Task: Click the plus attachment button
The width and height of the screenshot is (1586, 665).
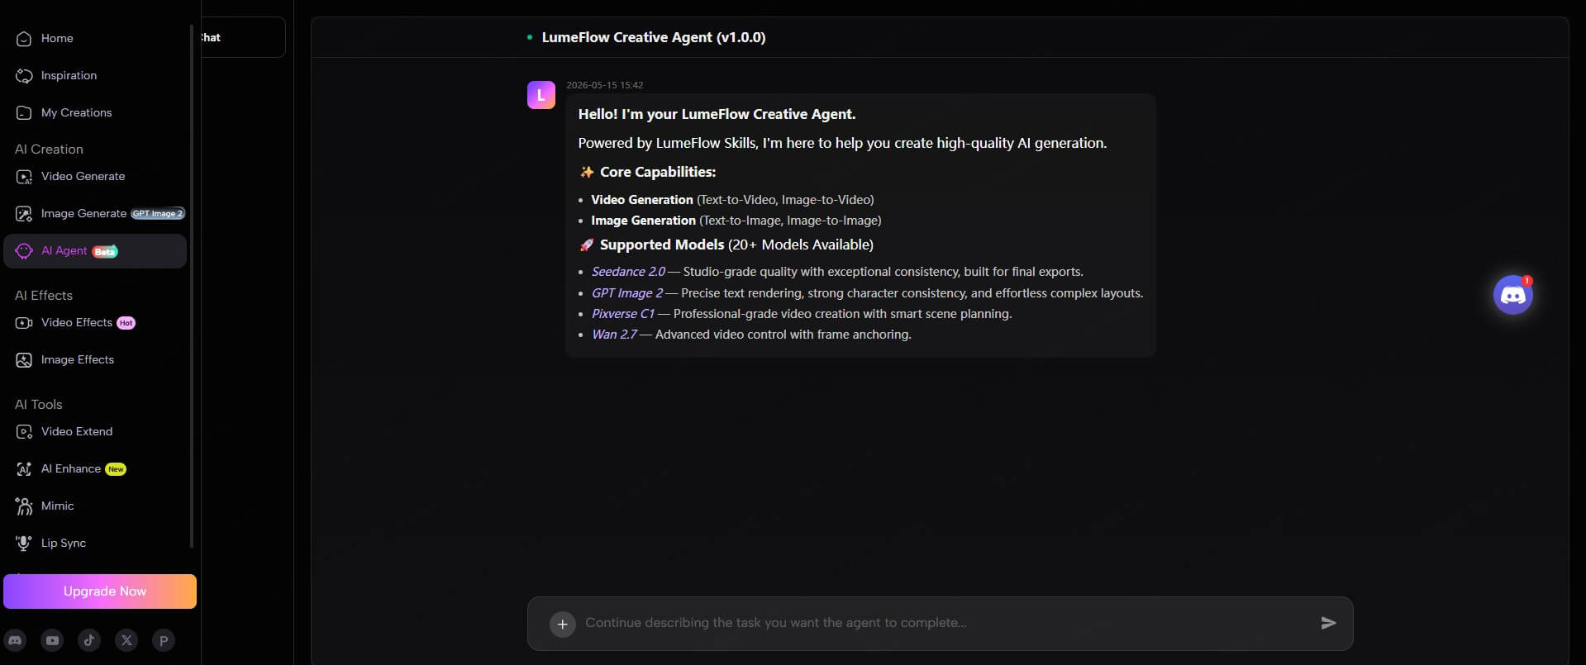Action: 562,624
